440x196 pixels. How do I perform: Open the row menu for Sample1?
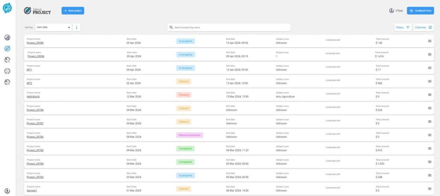430,189
